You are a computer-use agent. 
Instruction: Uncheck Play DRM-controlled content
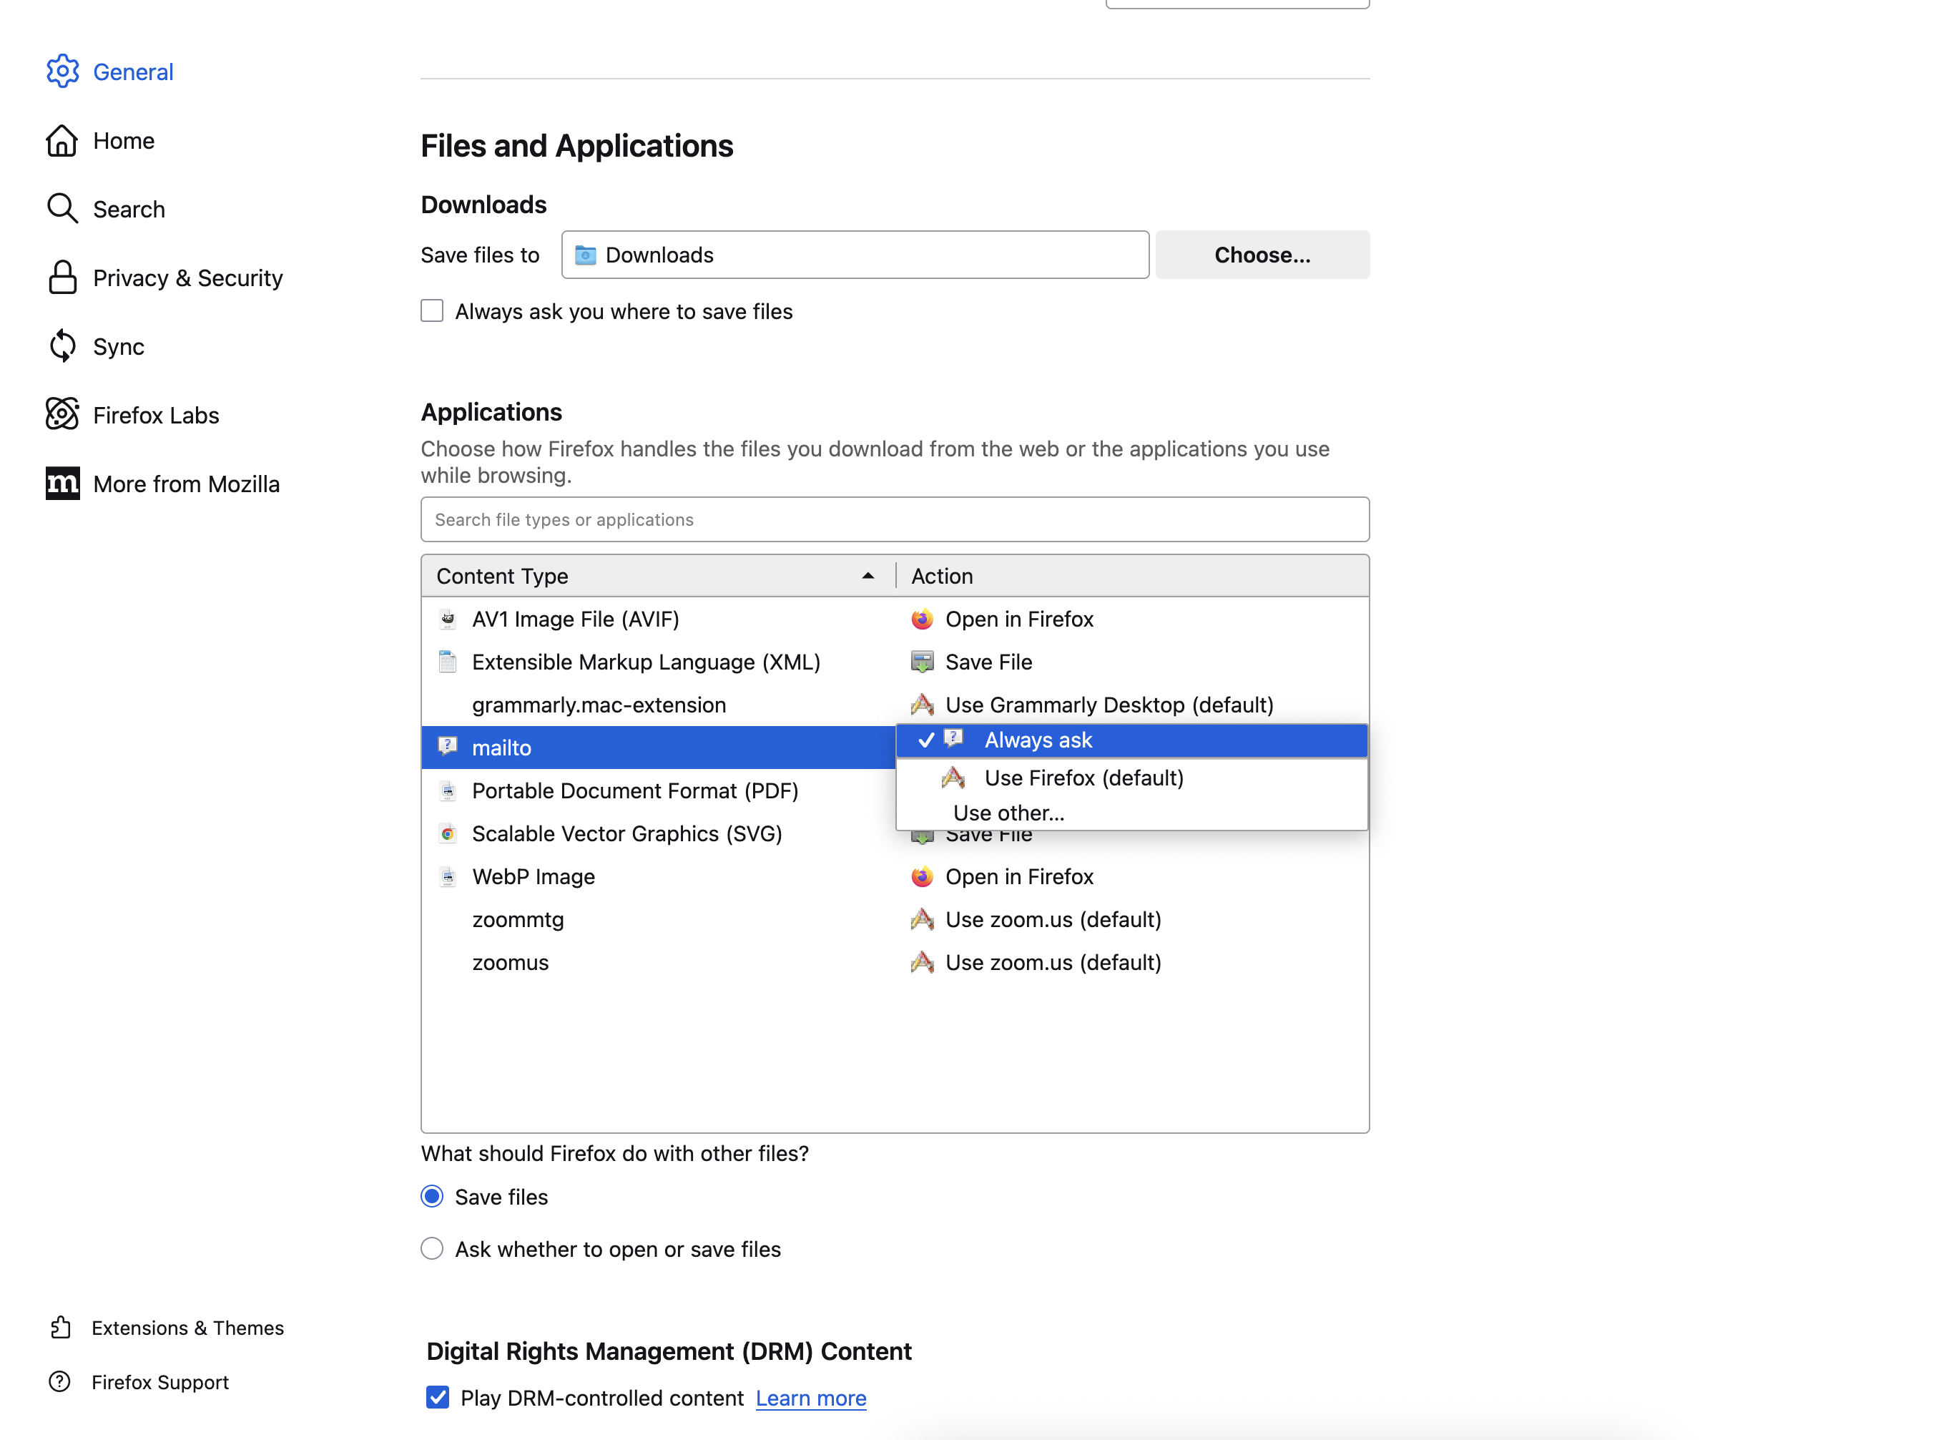tap(438, 1397)
